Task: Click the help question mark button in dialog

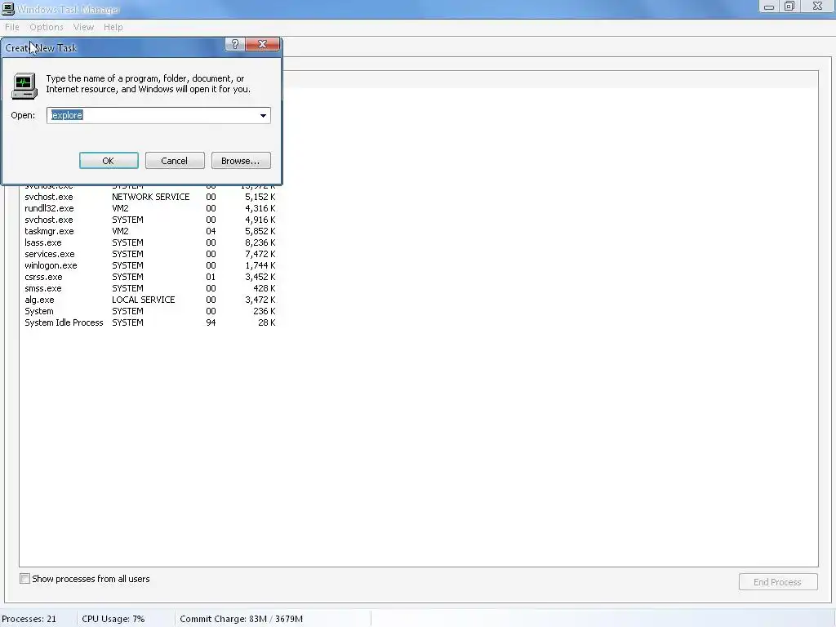Action: pyautogui.click(x=235, y=44)
